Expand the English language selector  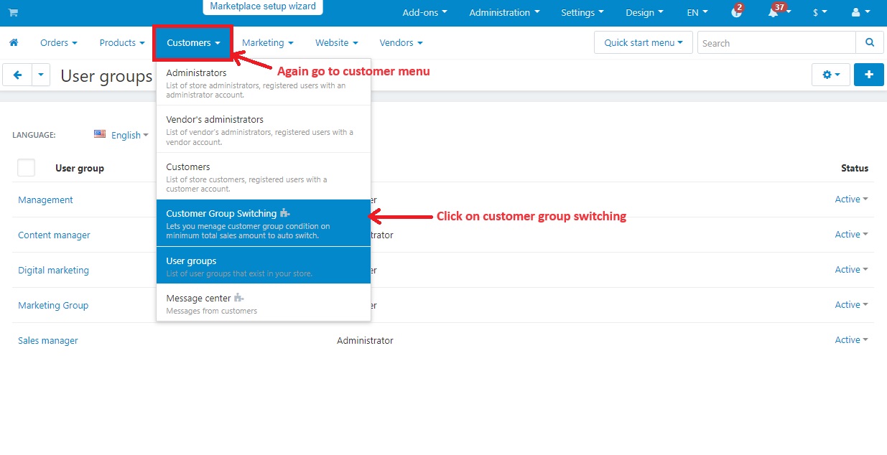tap(121, 135)
